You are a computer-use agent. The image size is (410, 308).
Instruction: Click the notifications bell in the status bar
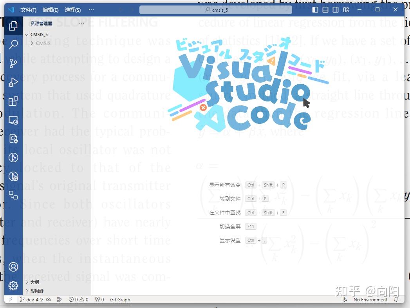point(396,299)
